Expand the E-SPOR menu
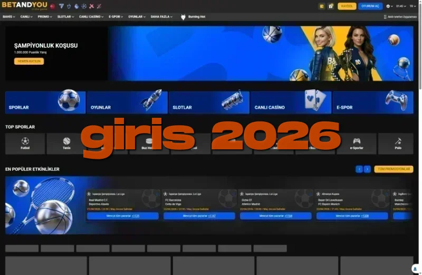422x275 pixels. [116, 17]
